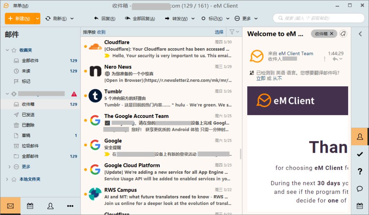
Task: Open the Tasks panel in right sidebar
Action: coord(359,154)
